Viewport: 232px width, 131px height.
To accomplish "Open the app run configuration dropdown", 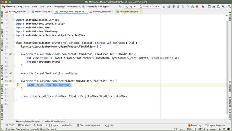I will pos(130,7).
